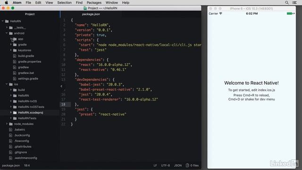This screenshot has width=302, height=170.
Task: Click the .gitattributes file icon
Action: (x=10, y=147)
